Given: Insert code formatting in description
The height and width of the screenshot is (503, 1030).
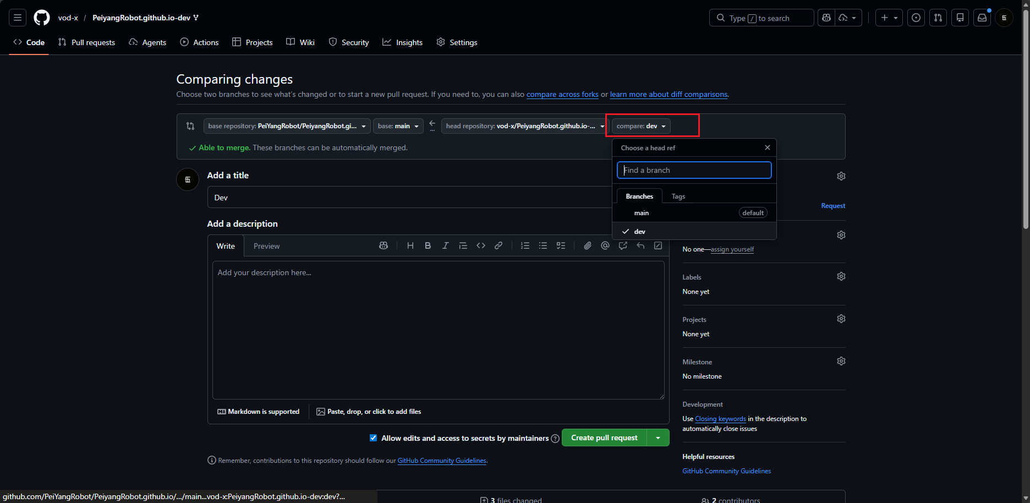Looking at the screenshot, I should (481, 245).
